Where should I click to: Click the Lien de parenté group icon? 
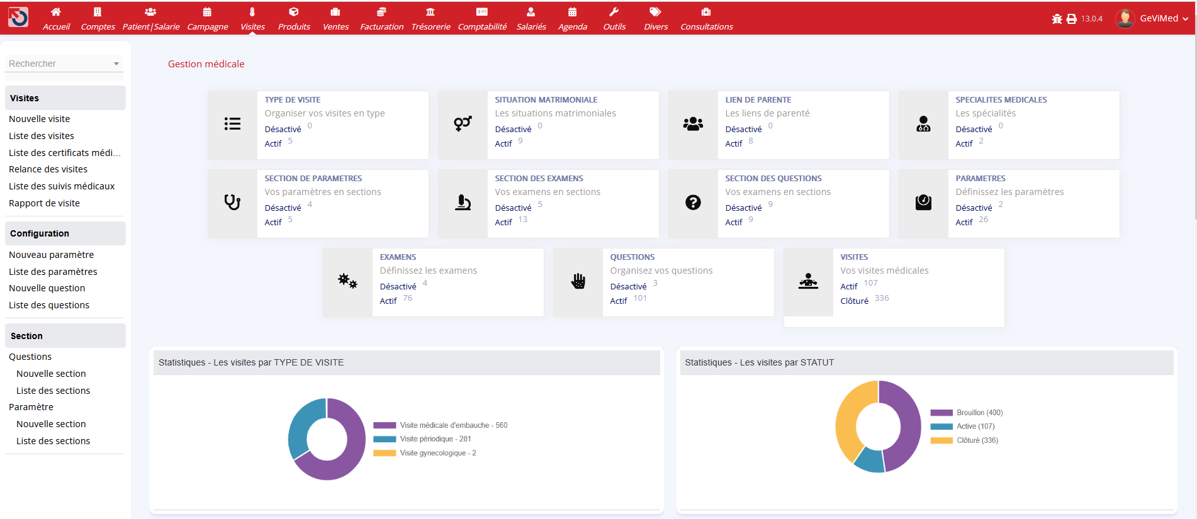693,124
